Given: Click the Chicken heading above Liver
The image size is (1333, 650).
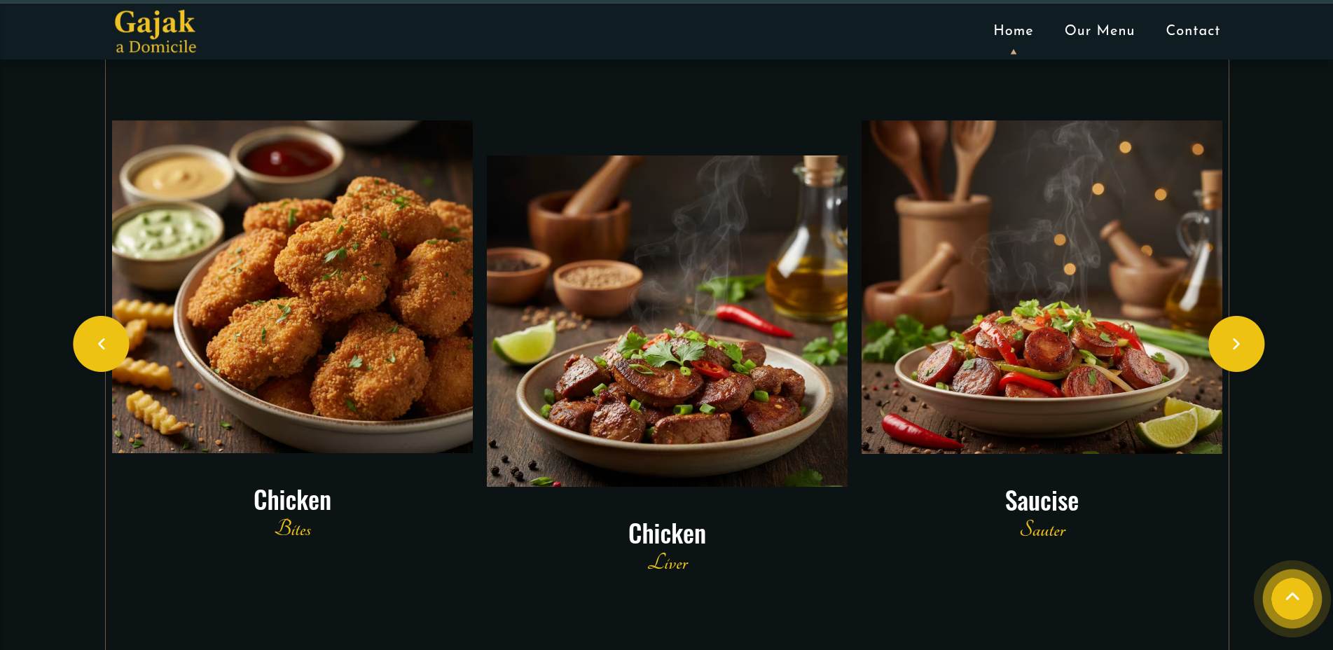Looking at the screenshot, I should (667, 534).
